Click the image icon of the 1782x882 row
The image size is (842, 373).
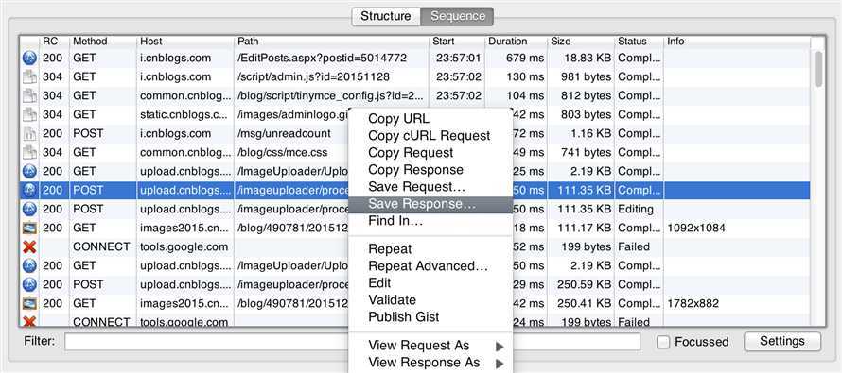pyautogui.click(x=29, y=303)
